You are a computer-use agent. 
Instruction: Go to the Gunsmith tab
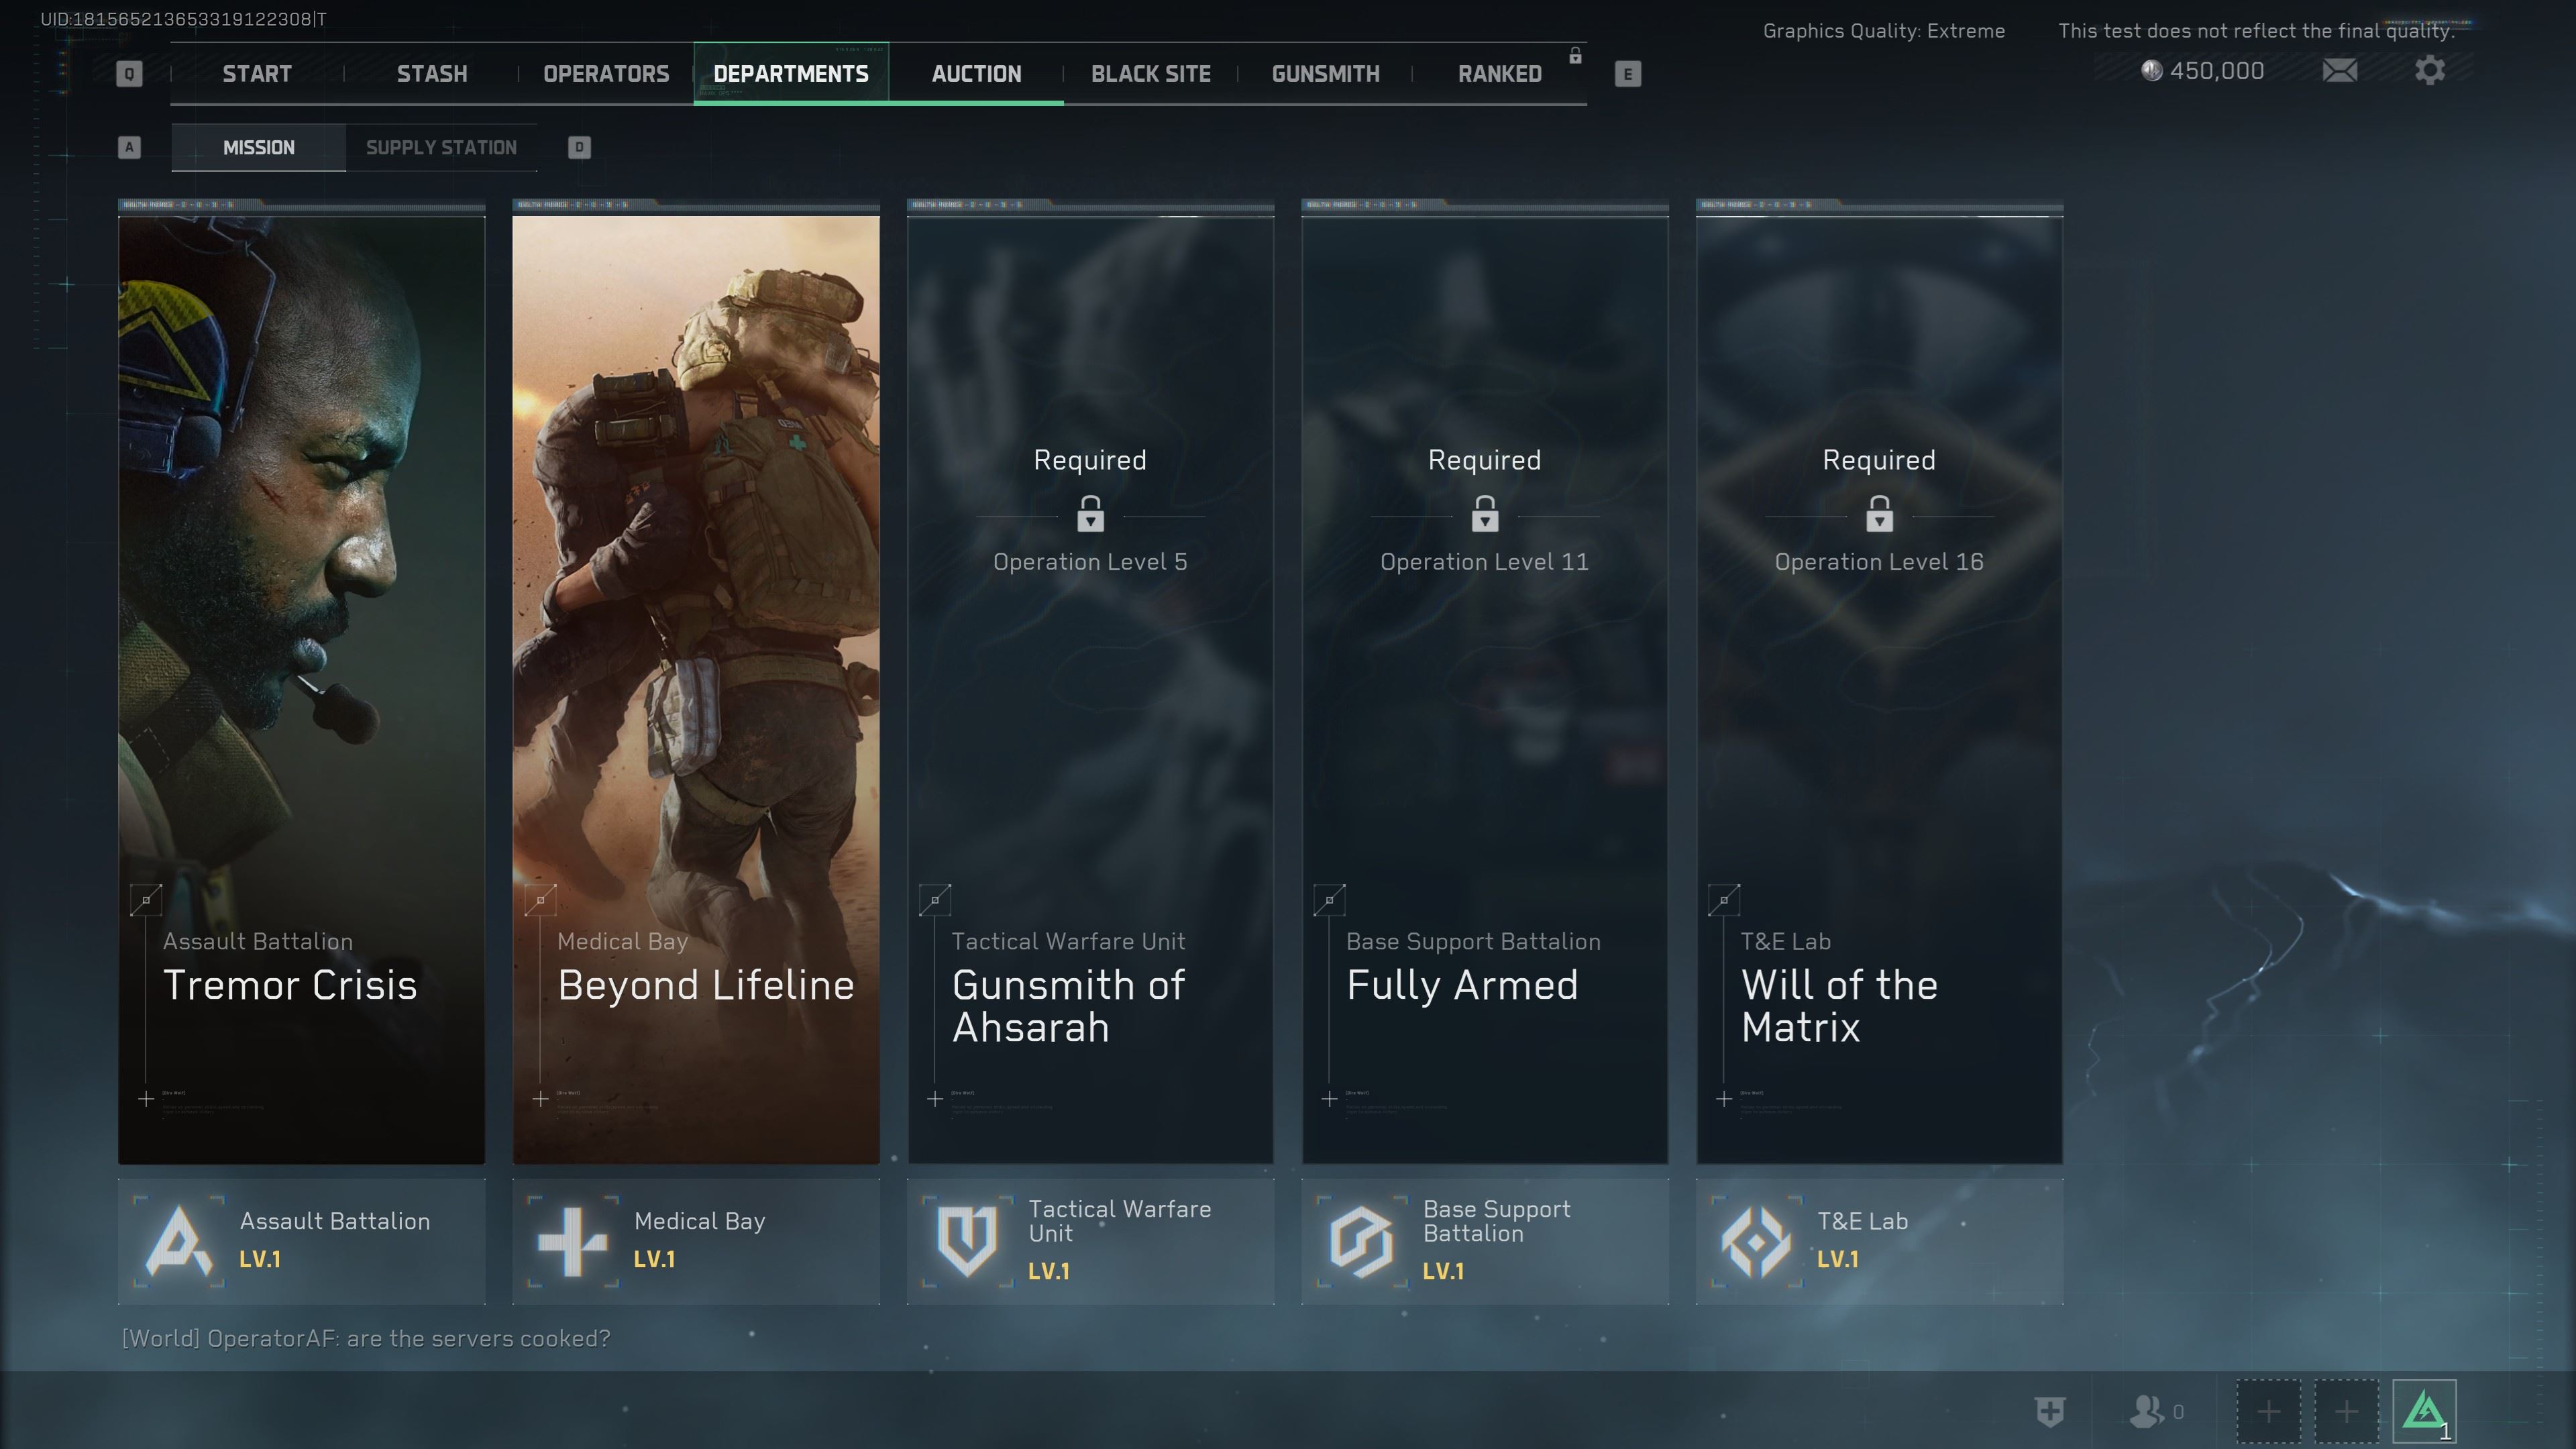pos(1325,73)
